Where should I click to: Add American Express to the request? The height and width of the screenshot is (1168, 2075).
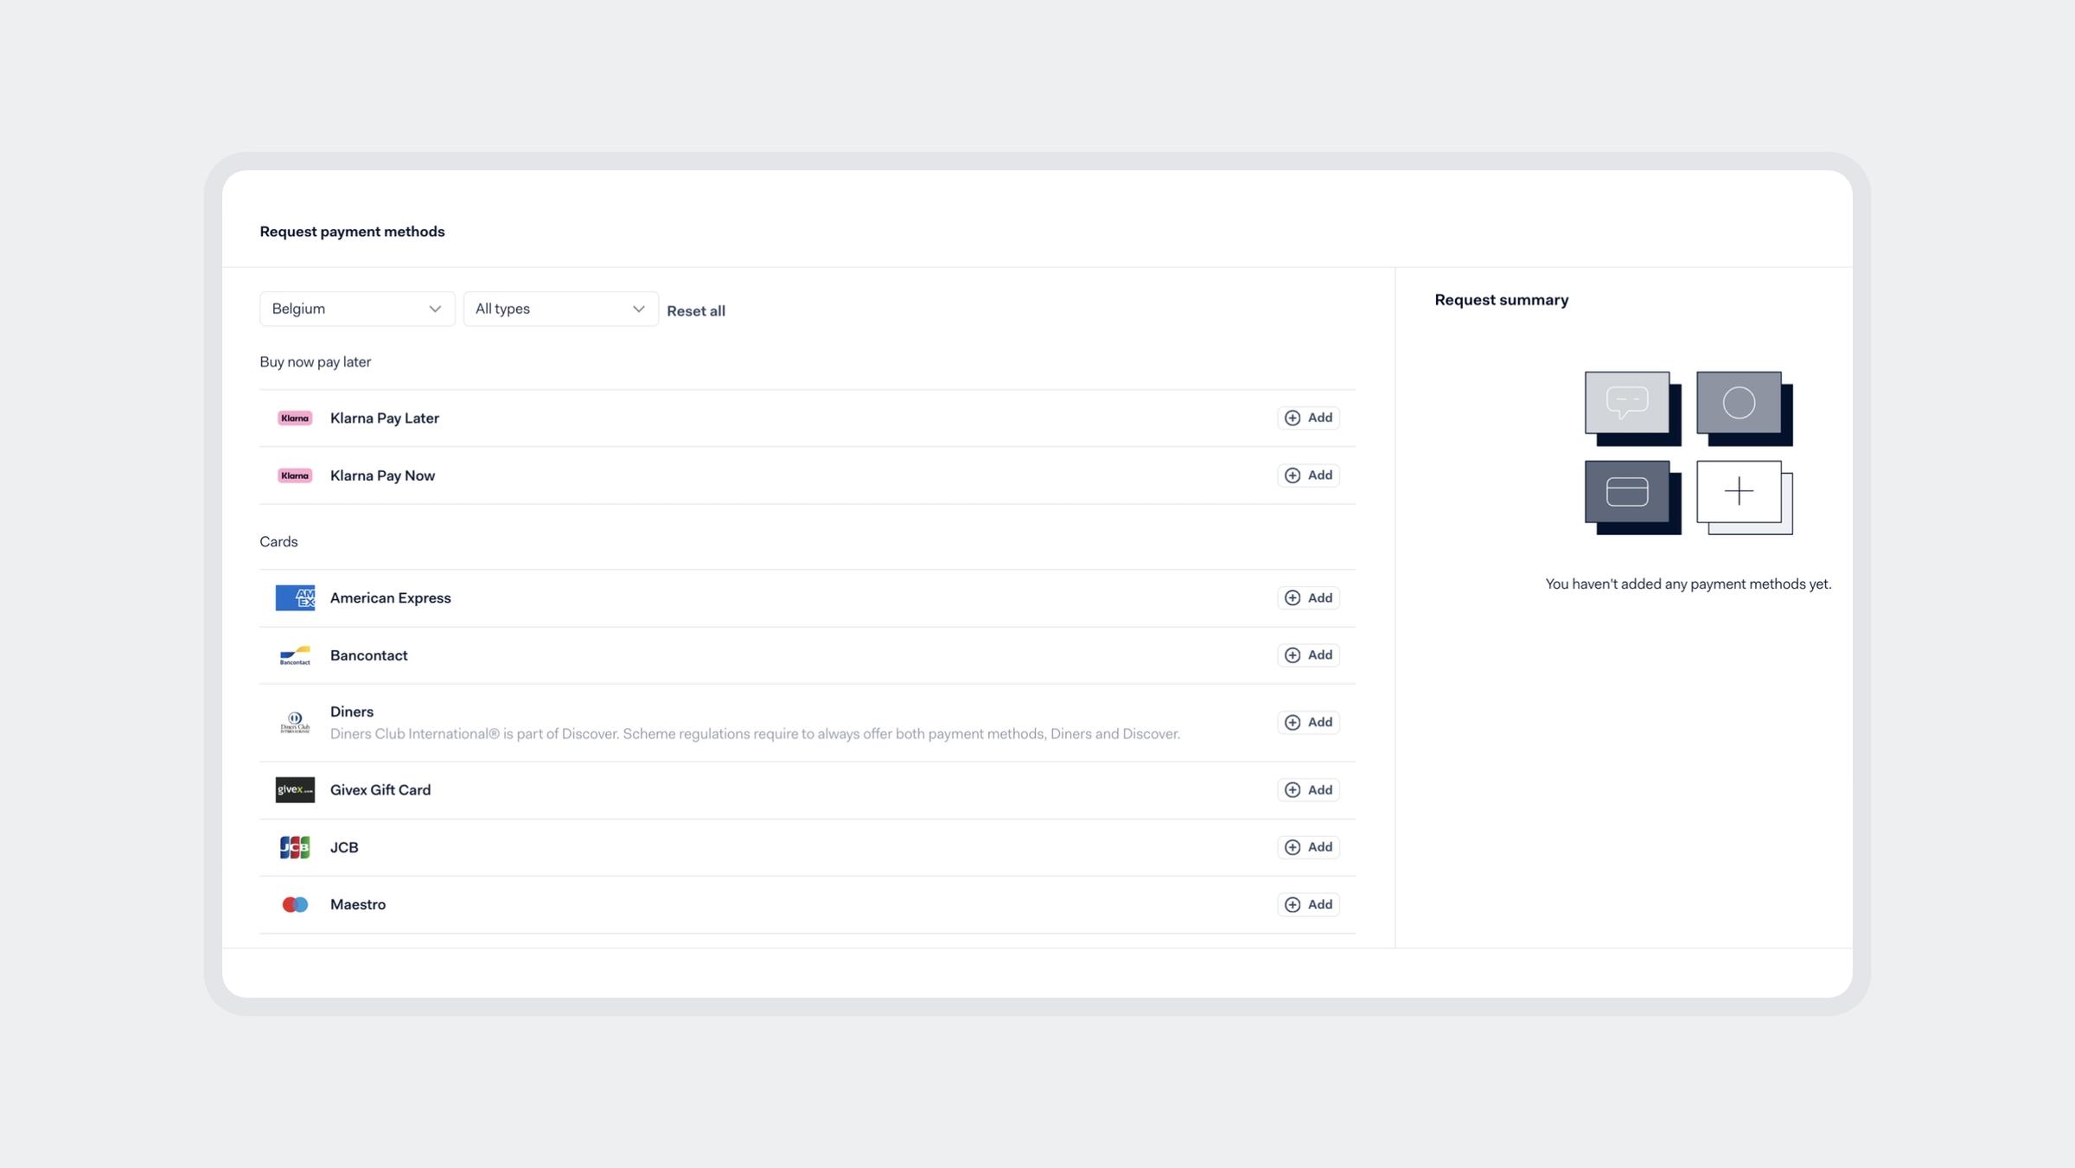point(1308,597)
